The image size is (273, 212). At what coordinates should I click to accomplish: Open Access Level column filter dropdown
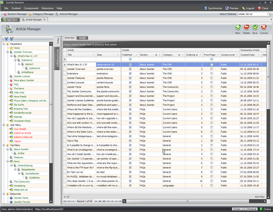[x=237, y=55]
